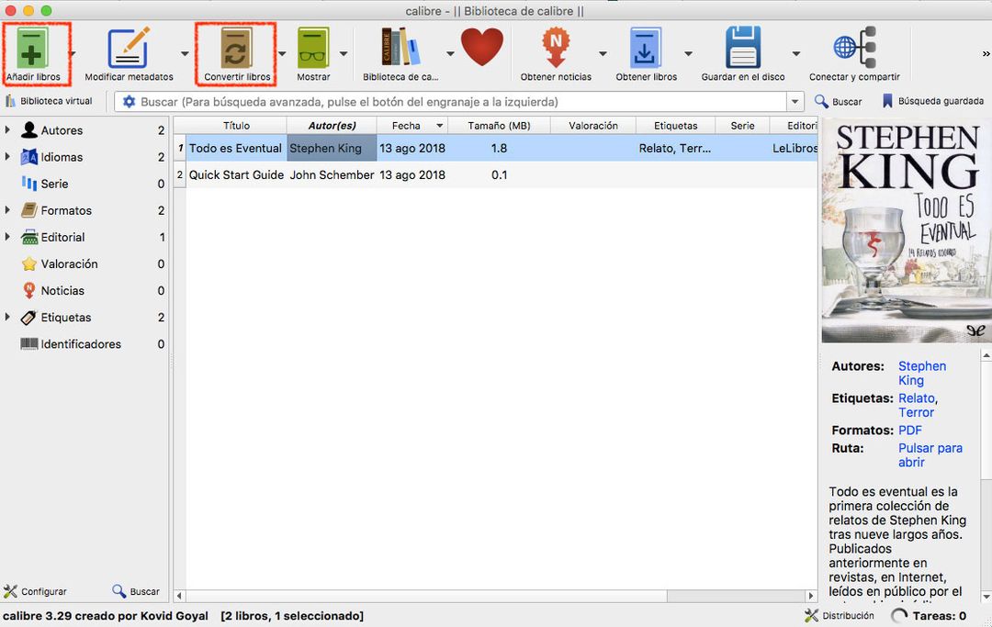Click the red heart donate icon

[x=482, y=46]
